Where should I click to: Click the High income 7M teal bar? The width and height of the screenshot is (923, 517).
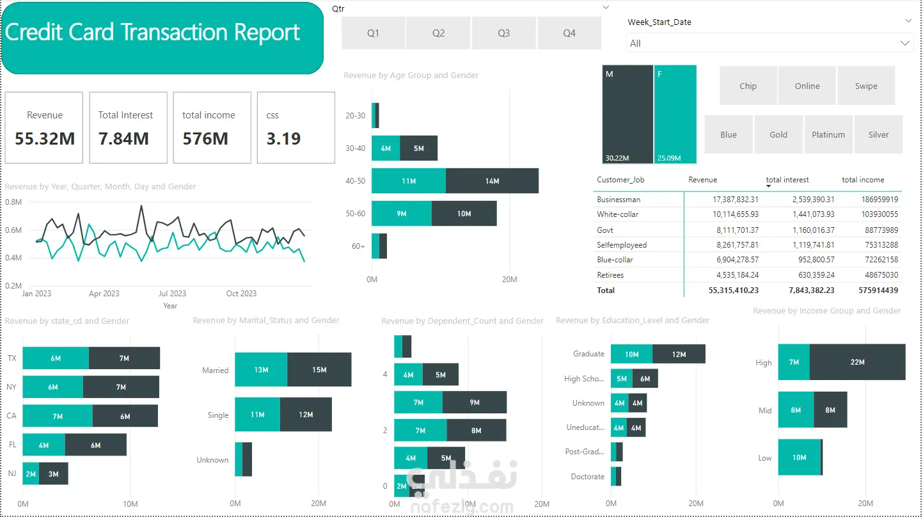[794, 362]
